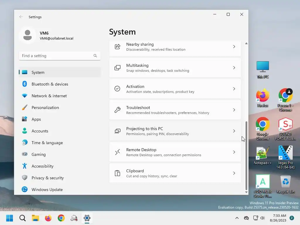Click the Accounts person icon
The image size is (300, 225).
[x=25, y=131]
